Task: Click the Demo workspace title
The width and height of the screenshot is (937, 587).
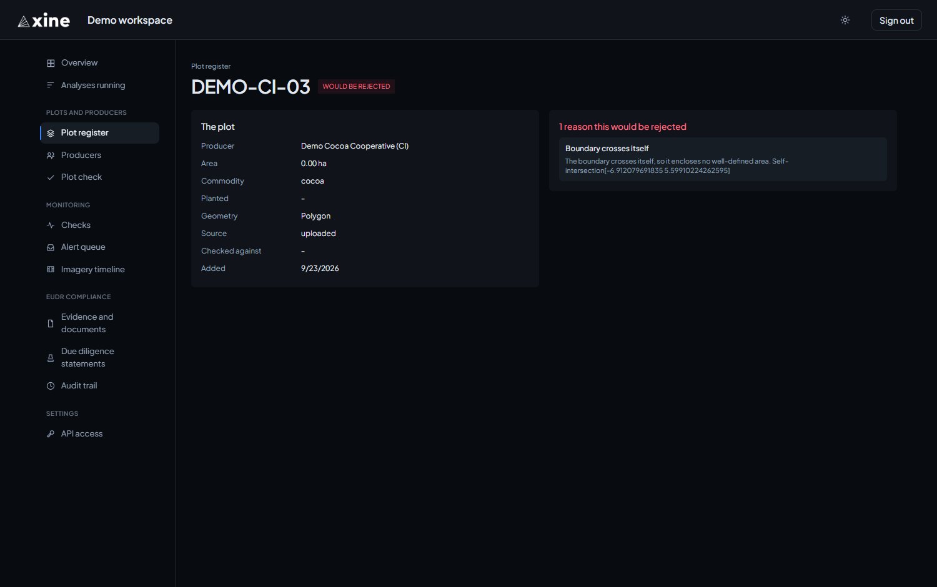Action: (x=130, y=21)
